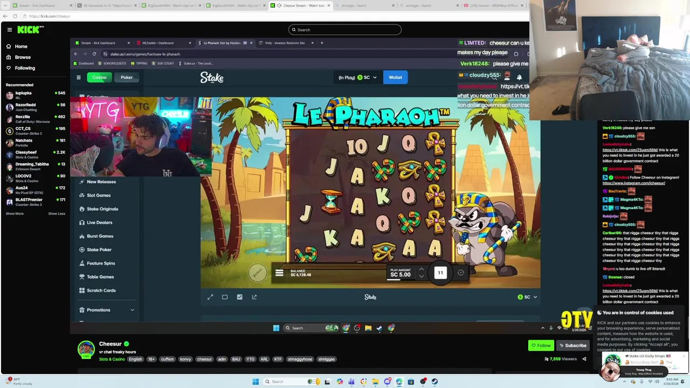The height and width of the screenshot is (388, 690).
Task: Open live stats chart icon under game
Action: [x=239, y=297]
